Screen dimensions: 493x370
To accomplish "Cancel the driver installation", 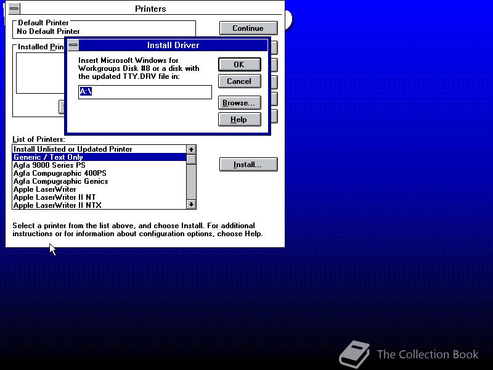I will click(x=239, y=81).
